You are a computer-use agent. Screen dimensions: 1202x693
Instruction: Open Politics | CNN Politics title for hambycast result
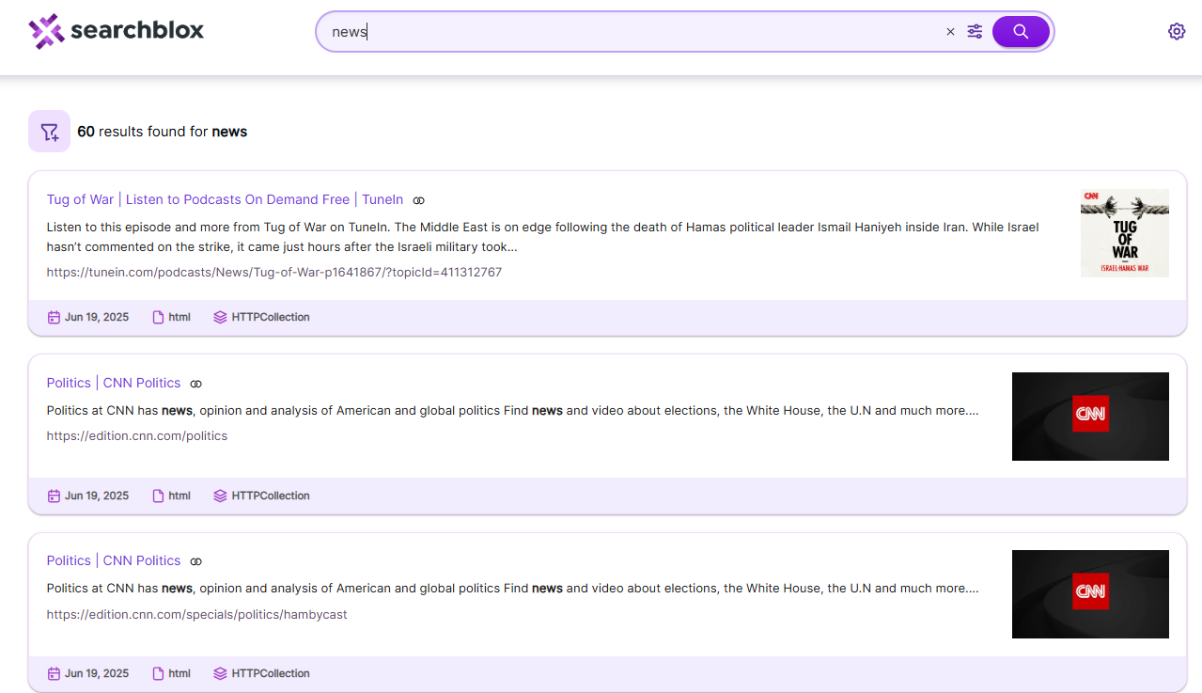click(114, 560)
